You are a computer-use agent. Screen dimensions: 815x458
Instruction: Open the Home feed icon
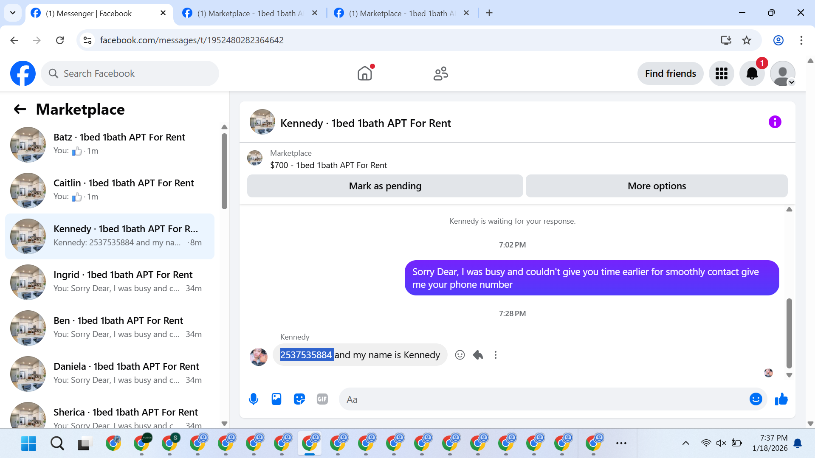(365, 73)
